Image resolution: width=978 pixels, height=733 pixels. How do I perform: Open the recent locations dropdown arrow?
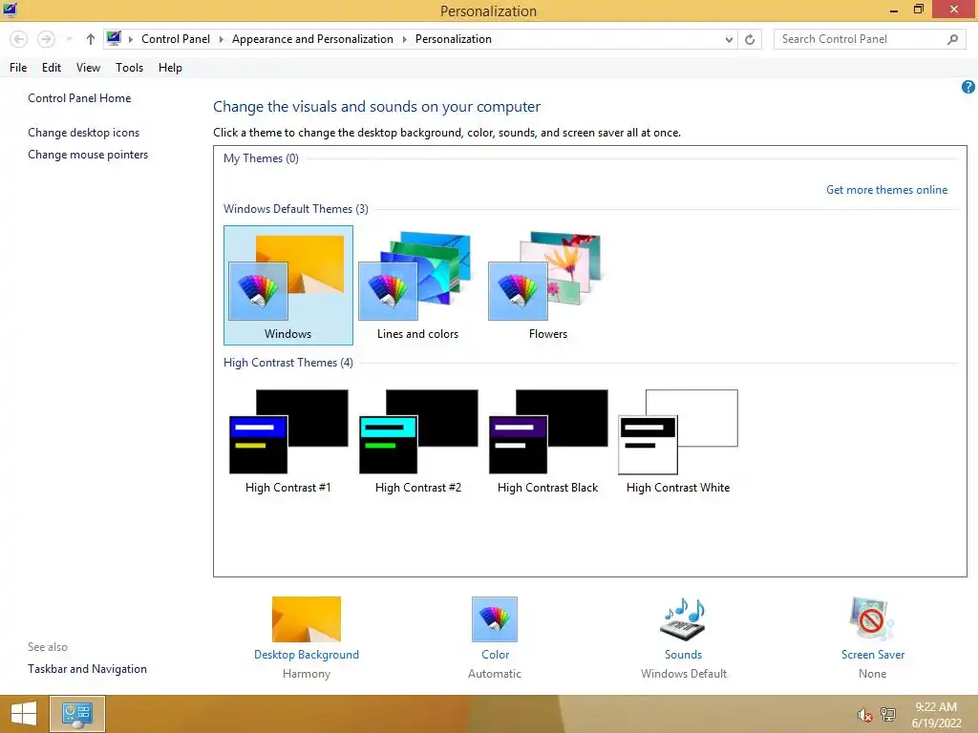[69, 39]
